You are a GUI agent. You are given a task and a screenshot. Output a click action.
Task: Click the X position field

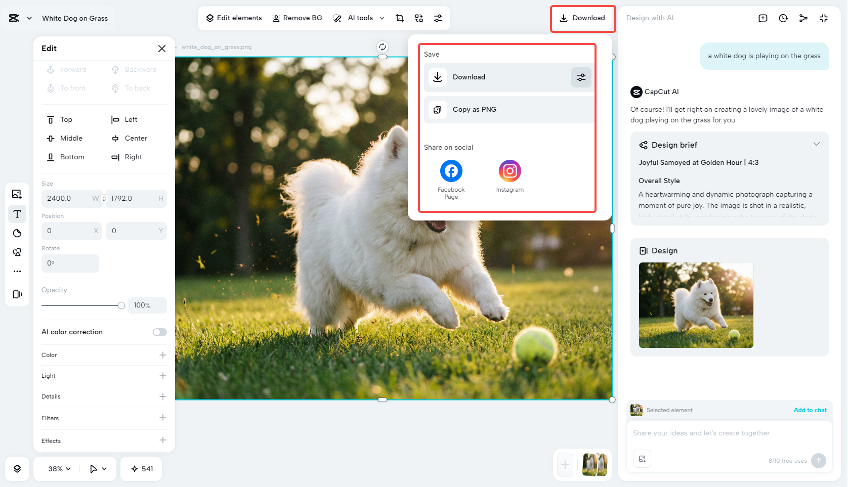(72, 231)
